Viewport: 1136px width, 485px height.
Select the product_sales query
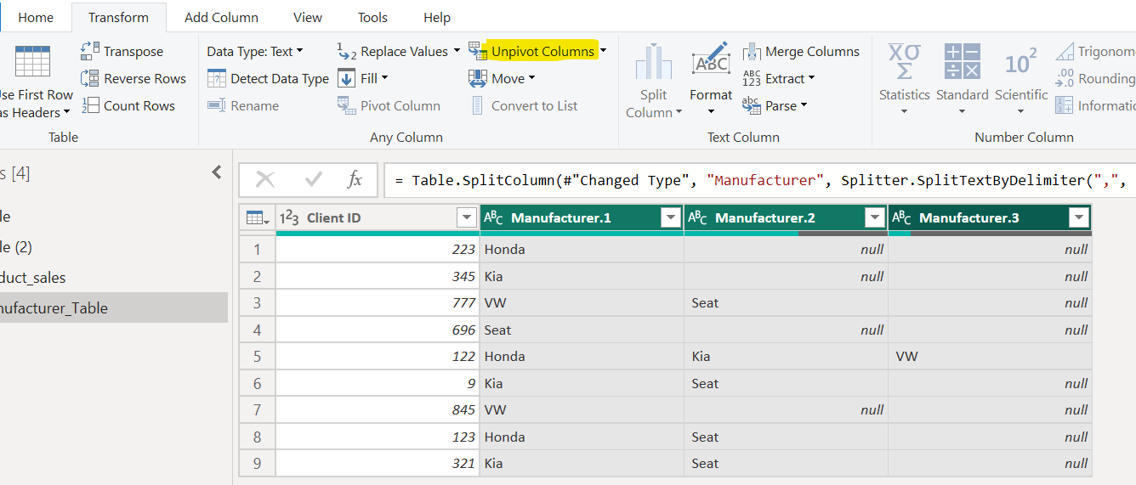(x=114, y=278)
